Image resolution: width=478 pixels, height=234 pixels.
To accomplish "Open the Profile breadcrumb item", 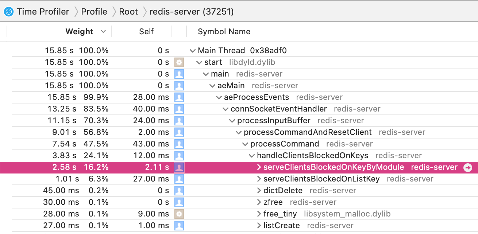I will (x=94, y=12).
